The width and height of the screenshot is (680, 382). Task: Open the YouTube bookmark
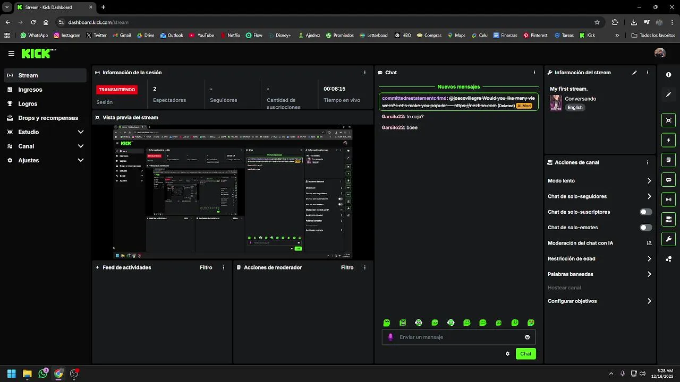201,36
